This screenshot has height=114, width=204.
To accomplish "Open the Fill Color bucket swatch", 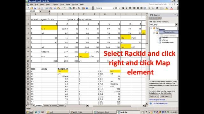I will click(166, 8).
